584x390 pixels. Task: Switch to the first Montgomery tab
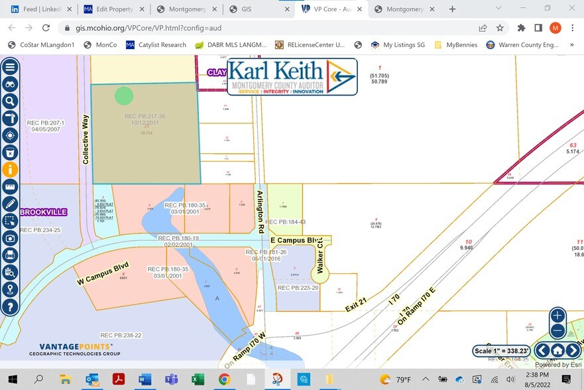click(186, 9)
